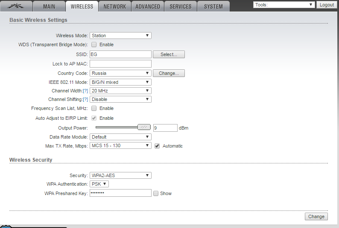
Task: Open the Tools dropdown
Action: 284,5
